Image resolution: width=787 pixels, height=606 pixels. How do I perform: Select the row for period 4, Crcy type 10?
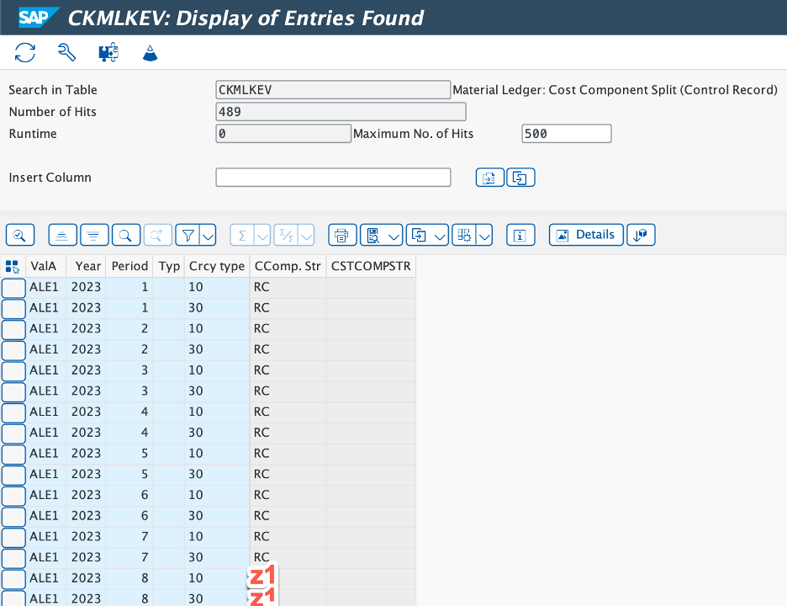(x=13, y=412)
